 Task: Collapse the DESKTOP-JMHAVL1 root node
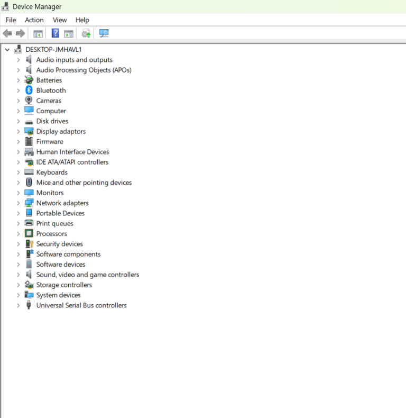coord(7,50)
